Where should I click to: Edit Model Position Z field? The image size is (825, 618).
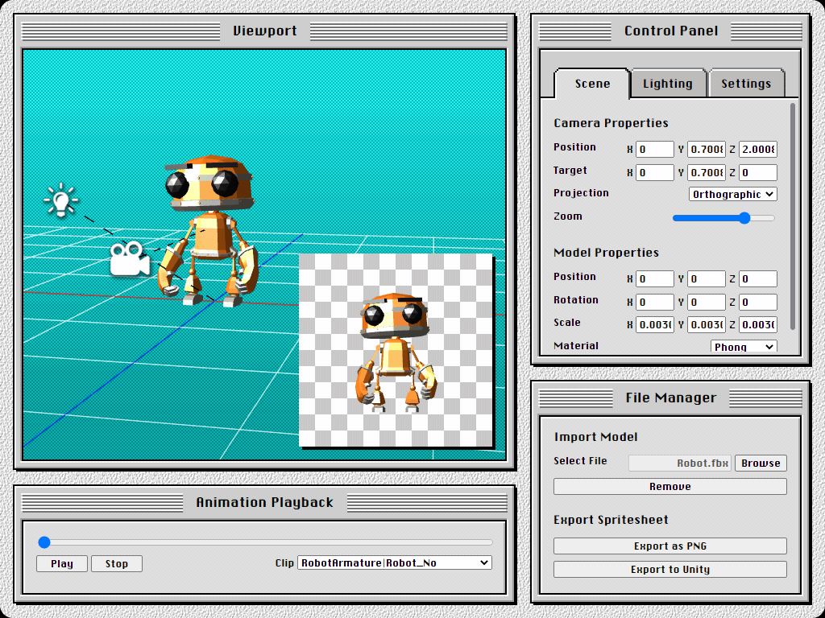click(757, 278)
